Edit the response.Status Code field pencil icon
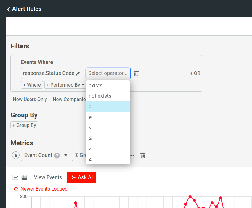Viewport: 252px width, 208px height. (78, 73)
